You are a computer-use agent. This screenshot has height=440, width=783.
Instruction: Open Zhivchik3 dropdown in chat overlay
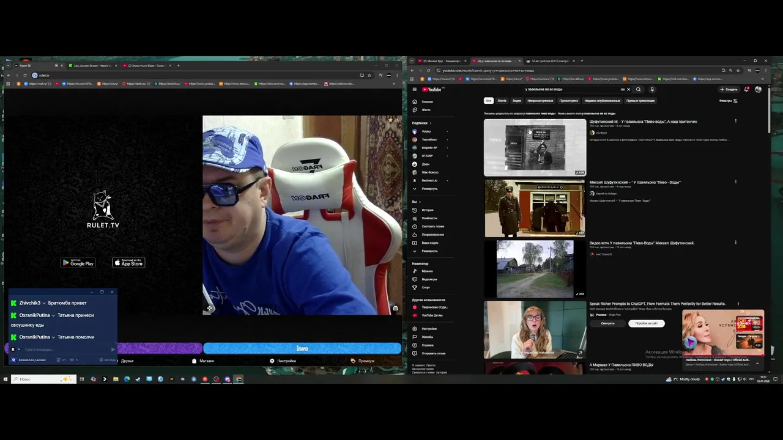pyautogui.click(x=44, y=303)
